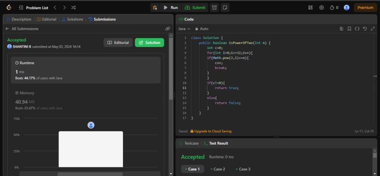Select Case 2 test result
Screen dimensions: 380x176
pyautogui.click(x=218, y=169)
